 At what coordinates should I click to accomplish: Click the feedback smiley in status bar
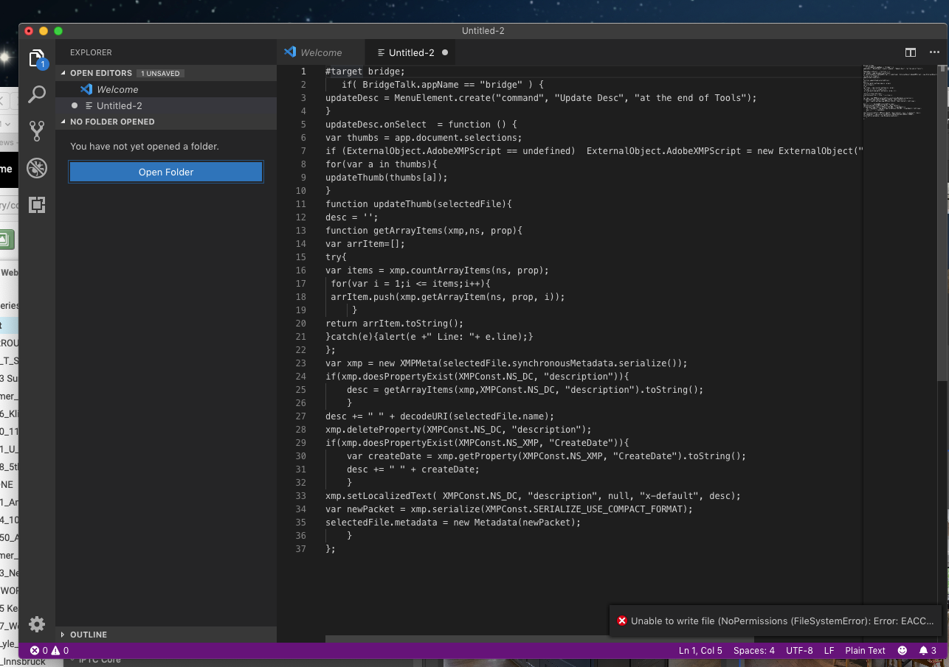[903, 650]
